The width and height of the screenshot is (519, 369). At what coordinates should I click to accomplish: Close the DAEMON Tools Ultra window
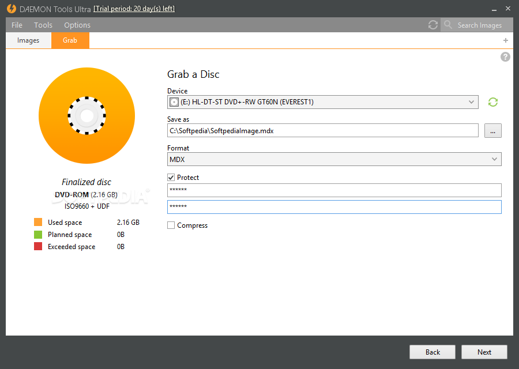(508, 9)
